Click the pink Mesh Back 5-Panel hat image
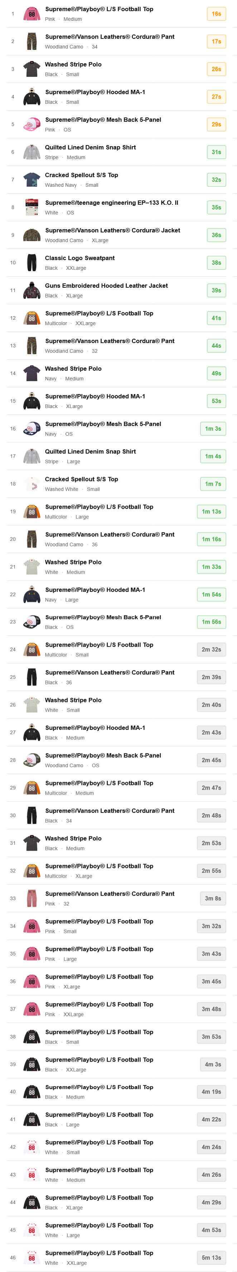Viewport: 237px width, 1272px height. click(32, 124)
